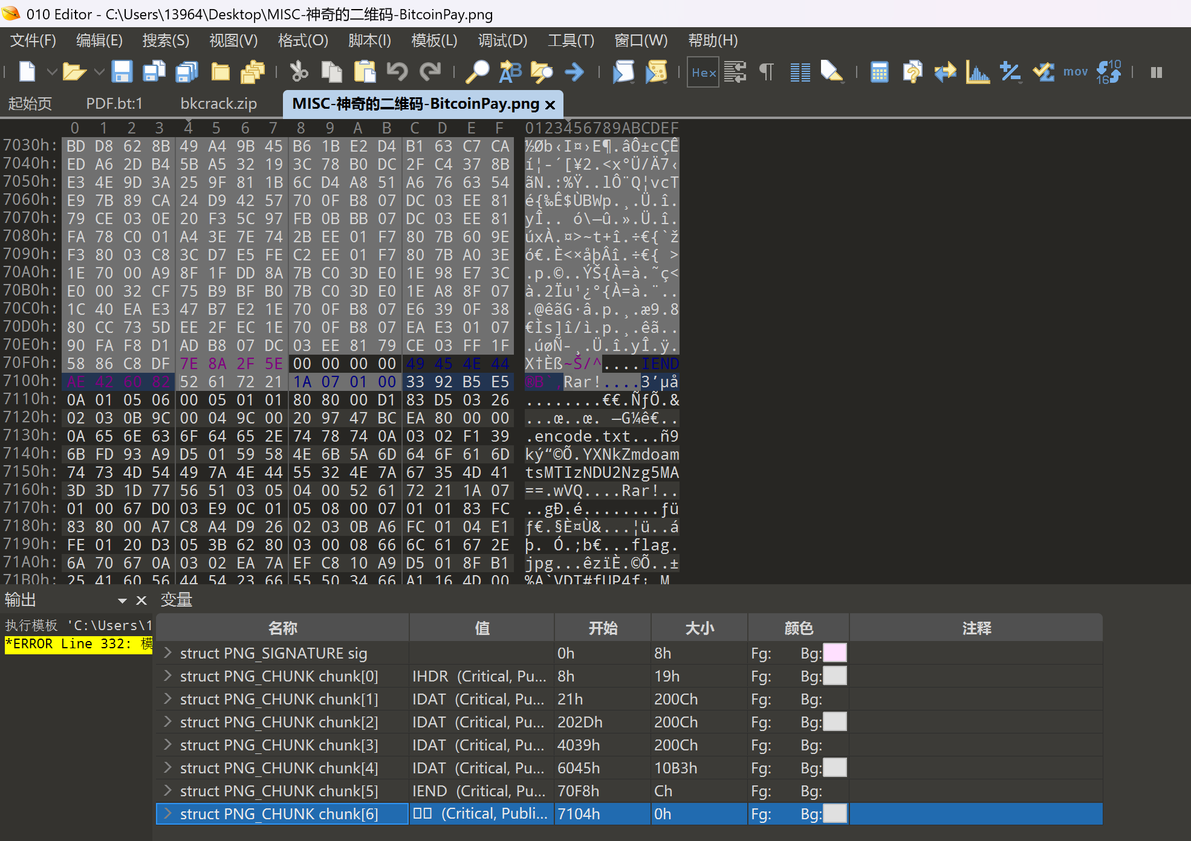Click the Undo arrow icon

click(397, 72)
